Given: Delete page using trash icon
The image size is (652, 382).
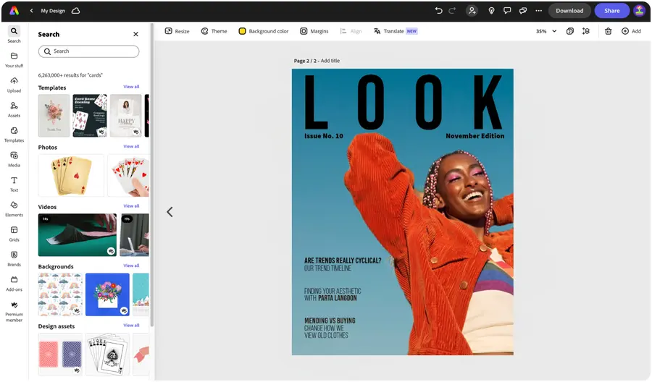Looking at the screenshot, I should (608, 31).
